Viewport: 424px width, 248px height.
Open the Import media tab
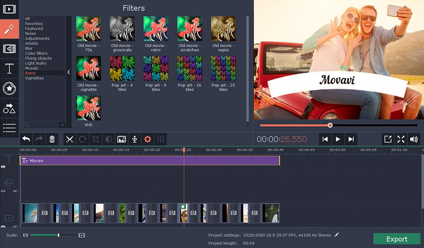click(x=9, y=9)
